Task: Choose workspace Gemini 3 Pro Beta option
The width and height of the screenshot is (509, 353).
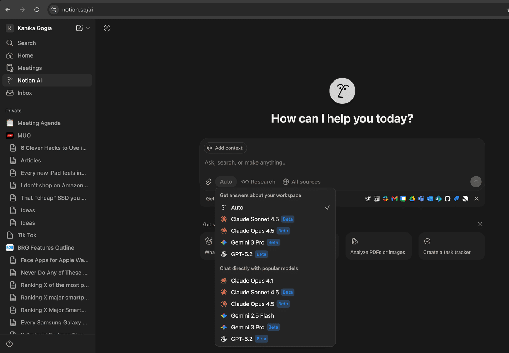Action: pyautogui.click(x=275, y=242)
